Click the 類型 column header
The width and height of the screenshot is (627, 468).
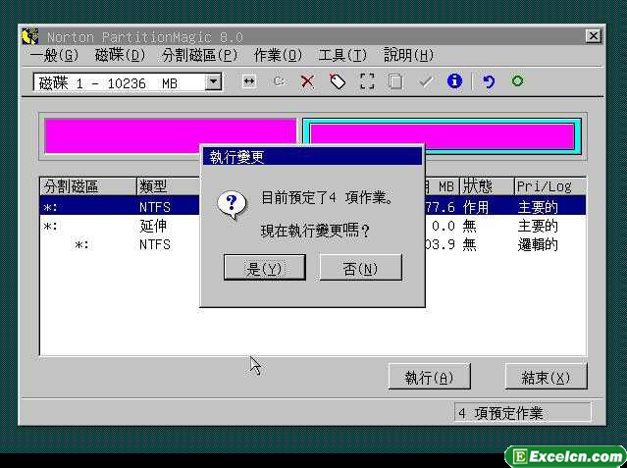[168, 186]
